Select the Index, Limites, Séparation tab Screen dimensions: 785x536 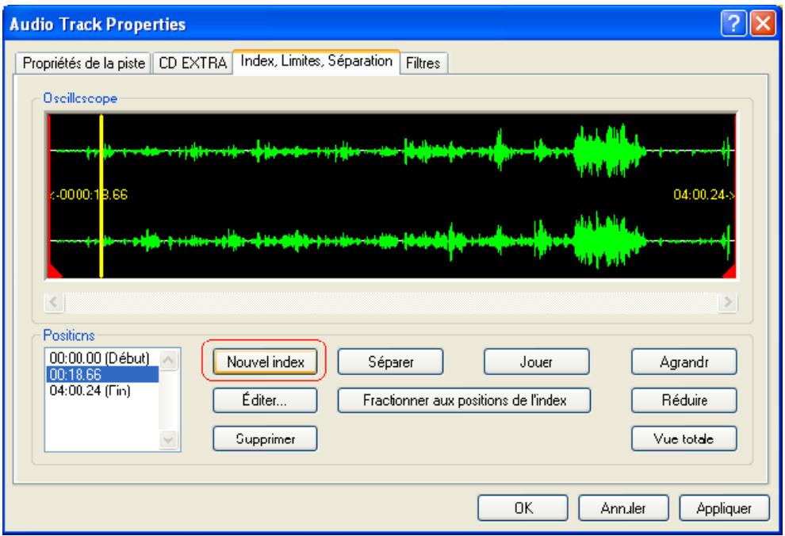pyautogui.click(x=316, y=62)
